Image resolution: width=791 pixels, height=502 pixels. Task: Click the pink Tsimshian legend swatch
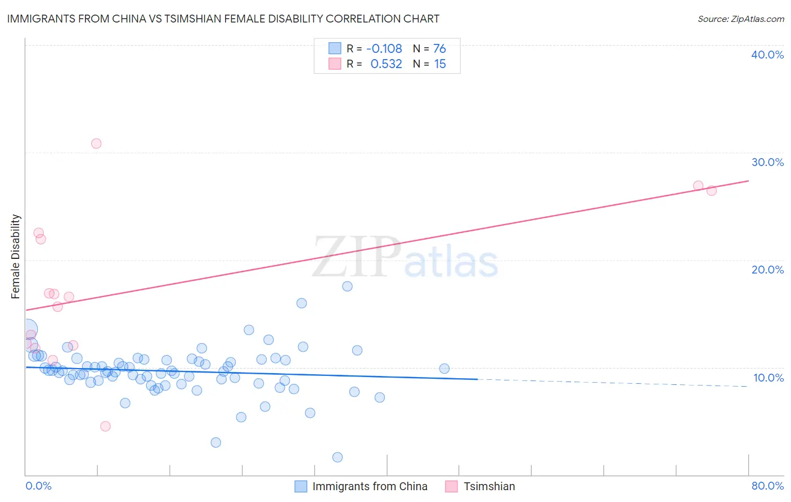tap(451, 486)
